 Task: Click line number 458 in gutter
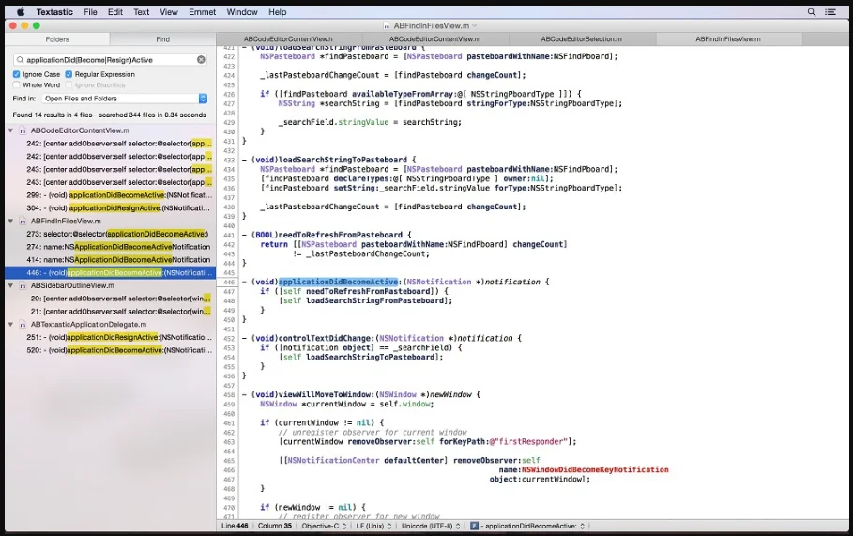[229, 395]
